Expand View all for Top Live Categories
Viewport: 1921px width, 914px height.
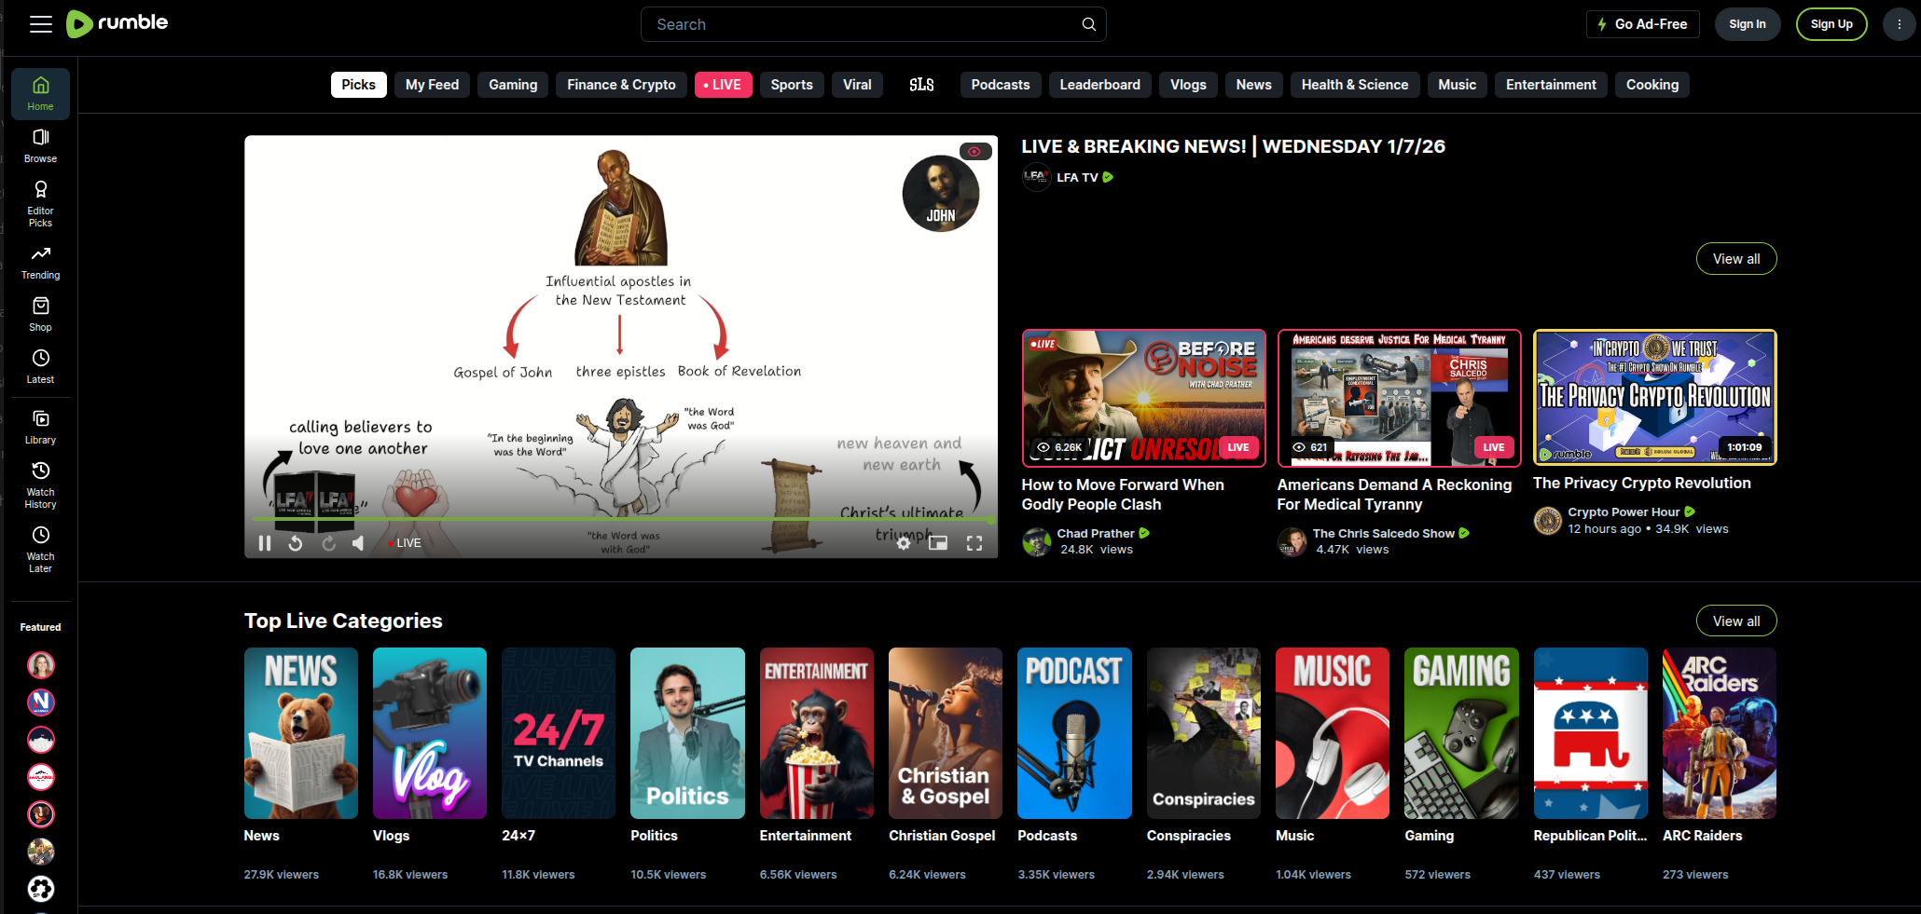[x=1735, y=621]
